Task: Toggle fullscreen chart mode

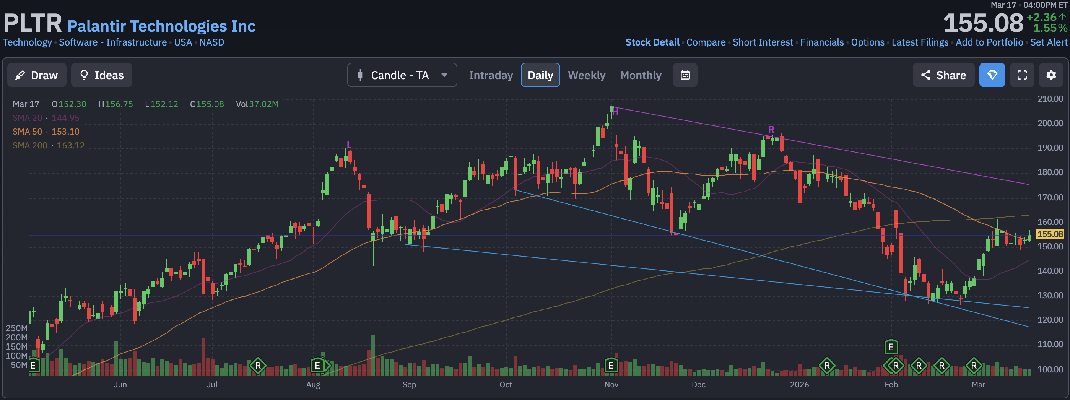Action: pyautogui.click(x=1022, y=75)
